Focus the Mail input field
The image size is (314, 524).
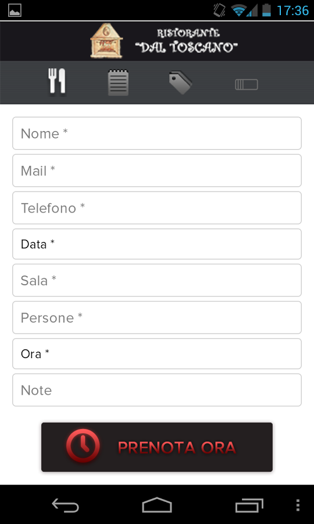point(157,171)
